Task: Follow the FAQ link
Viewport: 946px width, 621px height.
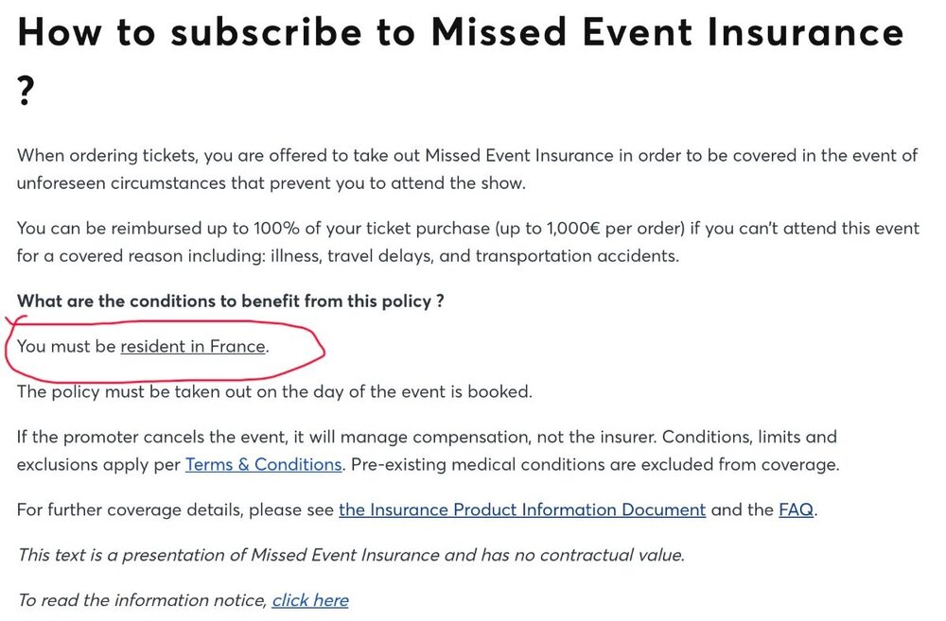Action: (x=796, y=510)
